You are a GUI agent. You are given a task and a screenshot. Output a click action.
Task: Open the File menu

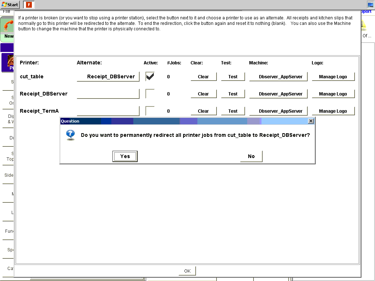[7, 11]
